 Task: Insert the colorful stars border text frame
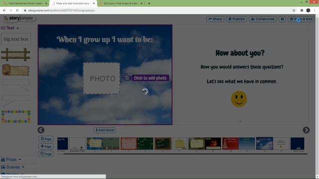[x=15, y=117]
